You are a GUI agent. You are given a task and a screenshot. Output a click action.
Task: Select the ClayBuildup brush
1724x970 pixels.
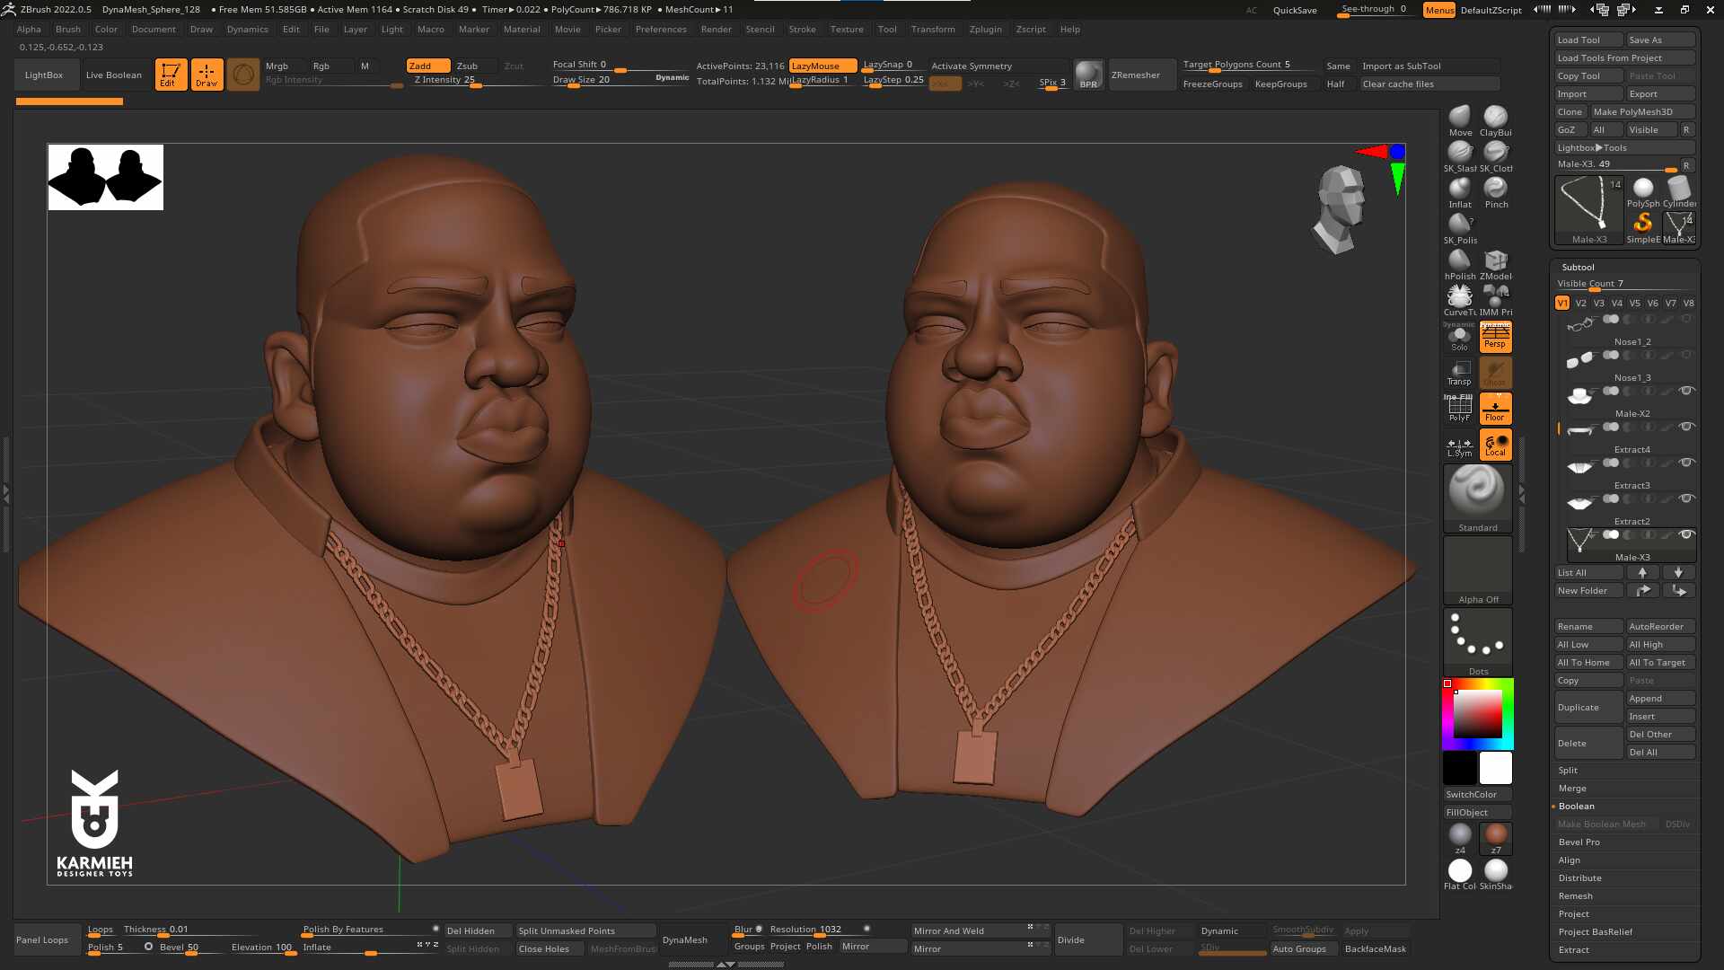pos(1495,120)
